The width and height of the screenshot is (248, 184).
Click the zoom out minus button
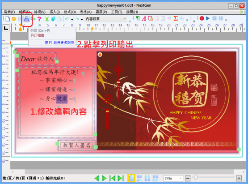pos(188,179)
